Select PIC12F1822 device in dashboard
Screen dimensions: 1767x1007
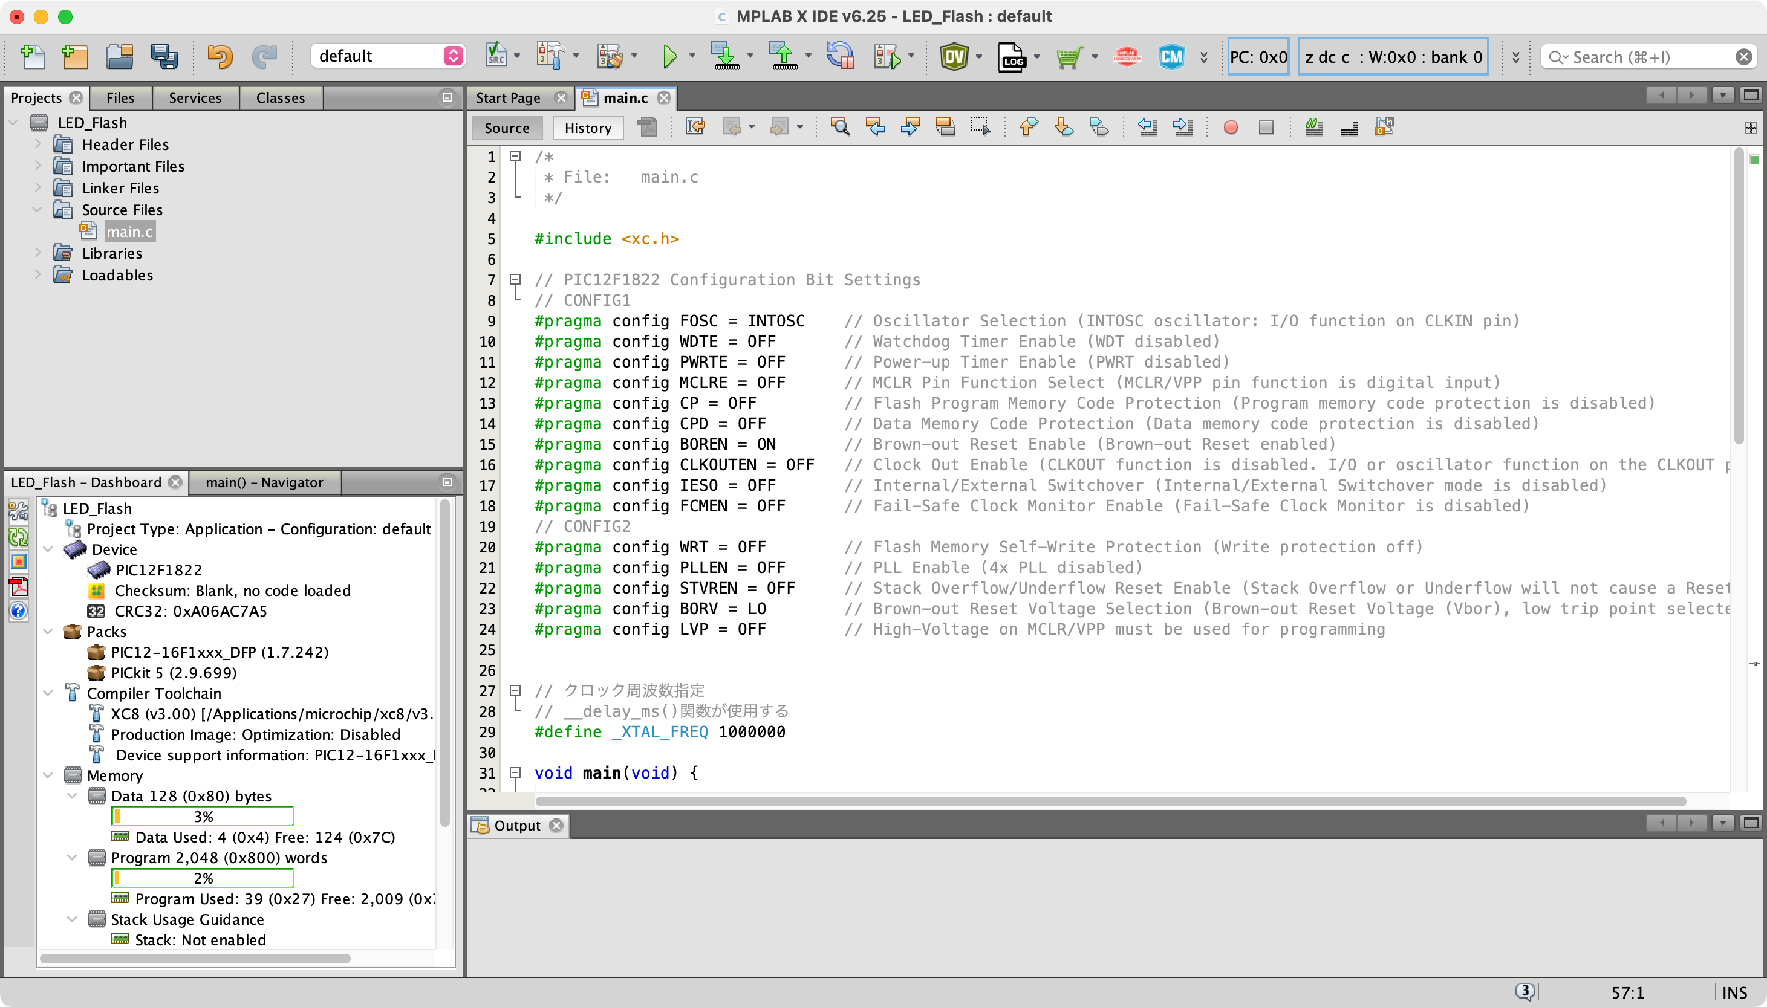click(x=158, y=570)
